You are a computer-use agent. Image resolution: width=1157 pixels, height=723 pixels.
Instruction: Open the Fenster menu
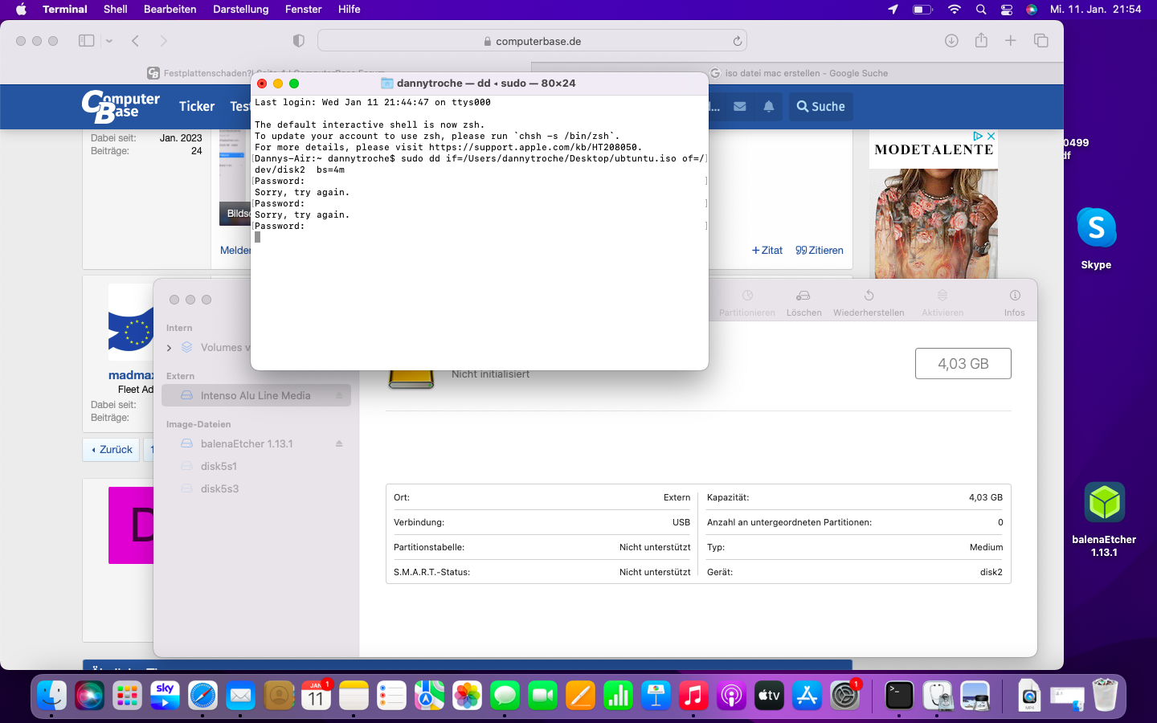303,9
